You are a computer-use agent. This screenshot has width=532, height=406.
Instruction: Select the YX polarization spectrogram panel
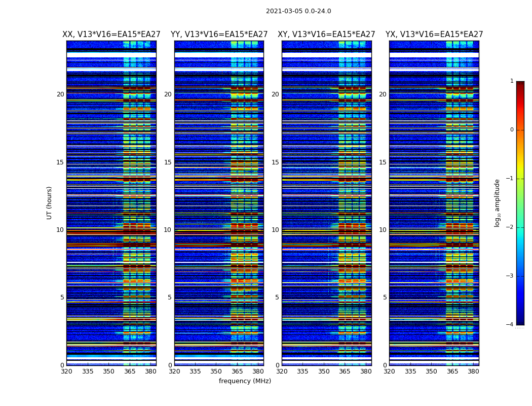coord(434,203)
